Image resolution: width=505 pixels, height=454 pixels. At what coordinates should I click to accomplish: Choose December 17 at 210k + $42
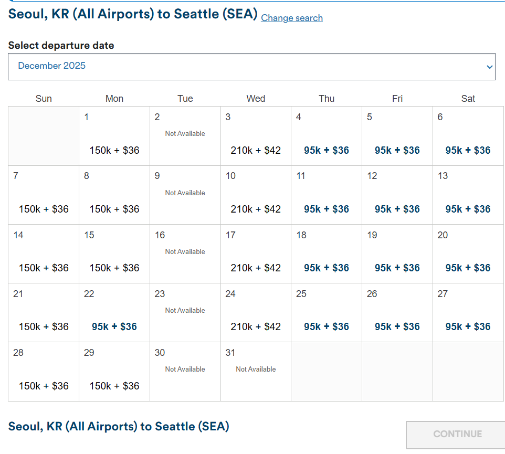(x=256, y=254)
